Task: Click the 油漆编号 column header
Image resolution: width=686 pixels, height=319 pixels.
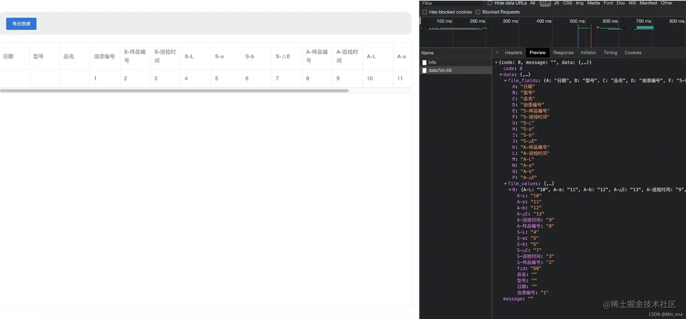Action: pyautogui.click(x=105, y=56)
